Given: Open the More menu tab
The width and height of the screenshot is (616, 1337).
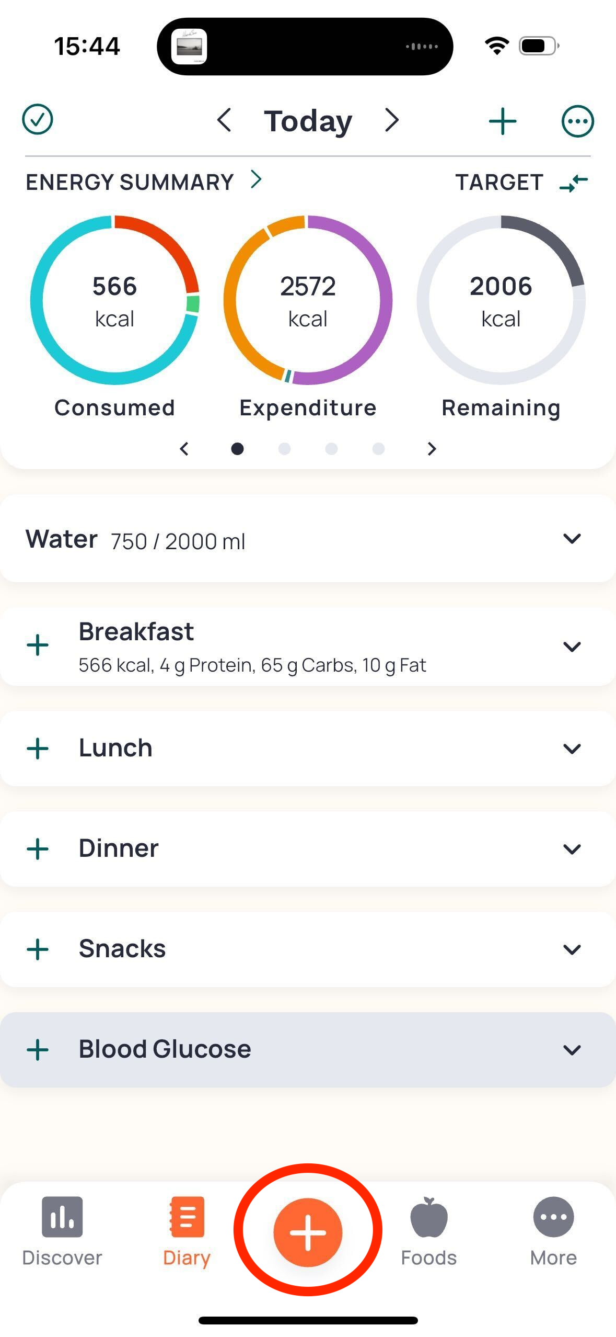Looking at the screenshot, I should click(x=553, y=1231).
